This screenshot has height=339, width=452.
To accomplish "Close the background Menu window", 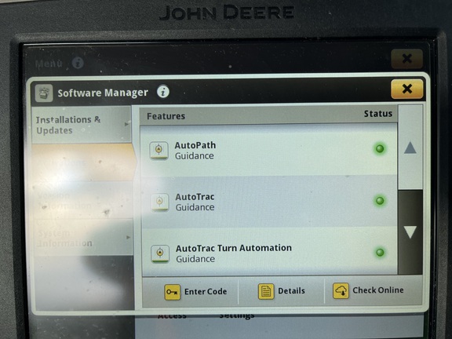I will tap(406, 59).
